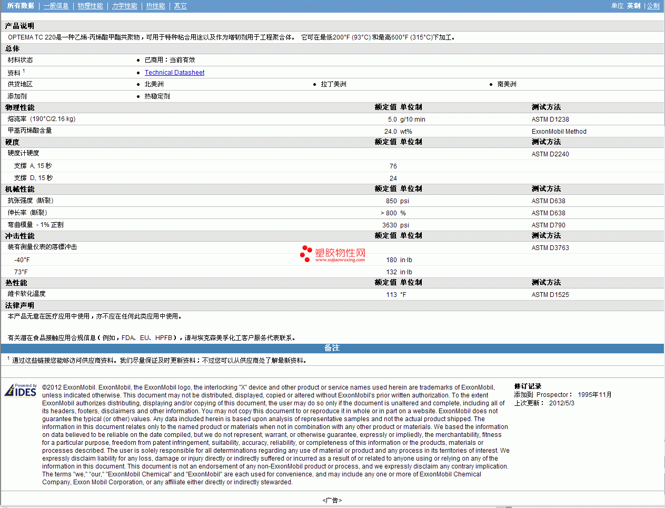The width and height of the screenshot is (665, 508).
Task: Click the 180 in·lb value
Action: pyautogui.click(x=399, y=260)
